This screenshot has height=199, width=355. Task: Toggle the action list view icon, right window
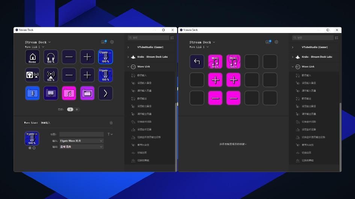[337, 38]
